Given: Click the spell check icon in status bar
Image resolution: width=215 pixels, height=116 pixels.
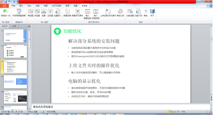Looking at the screenshot, I should pos(43,112).
